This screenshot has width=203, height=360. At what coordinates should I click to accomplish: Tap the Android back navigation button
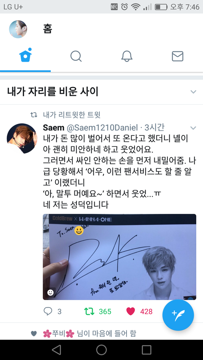tap(56, 350)
